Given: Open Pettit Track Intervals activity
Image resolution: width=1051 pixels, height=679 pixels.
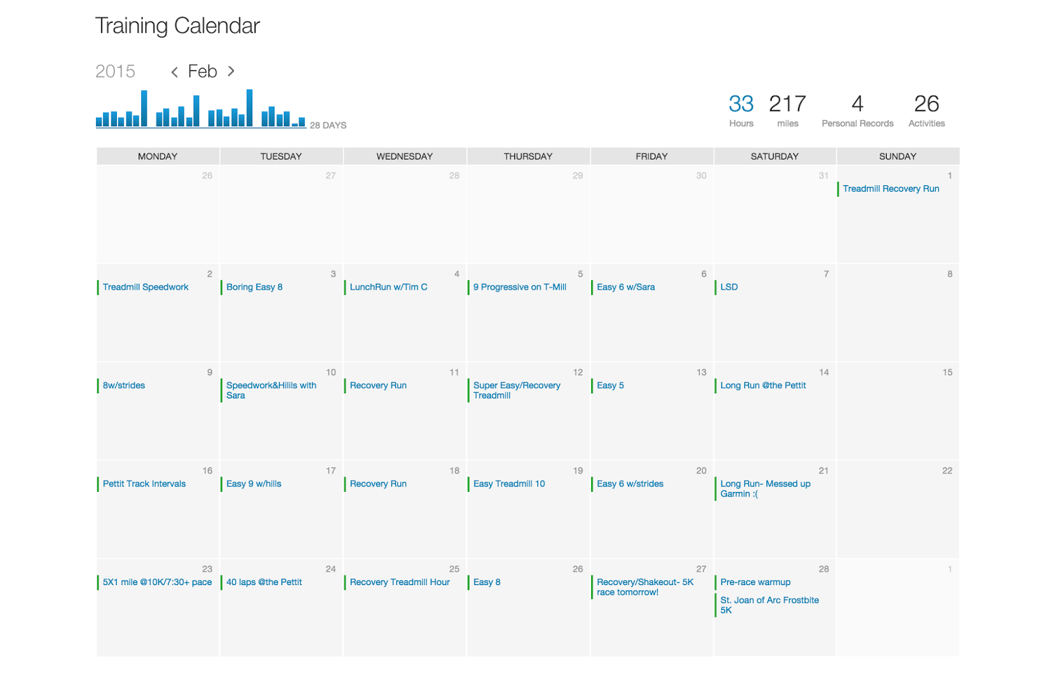Looking at the screenshot, I should click(144, 484).
